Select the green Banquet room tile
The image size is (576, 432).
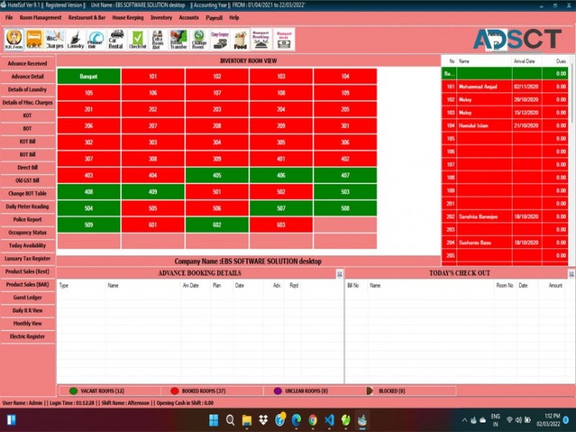[x=88, y=77]
